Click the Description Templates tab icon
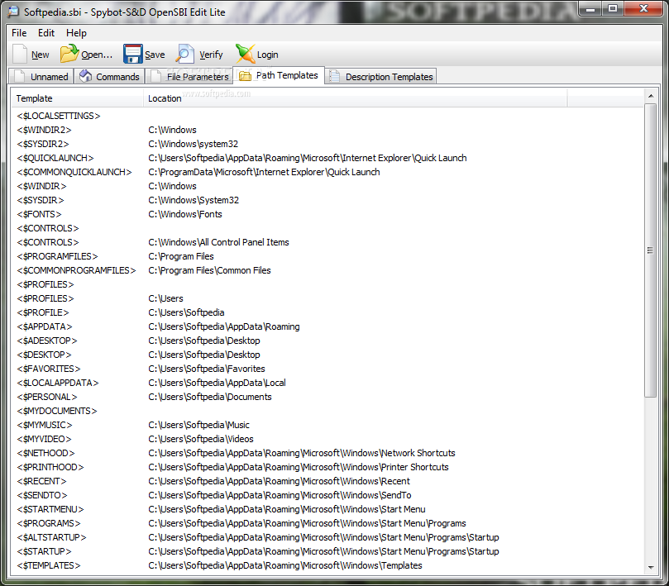 pyautogui.click(x=334, y=76)
